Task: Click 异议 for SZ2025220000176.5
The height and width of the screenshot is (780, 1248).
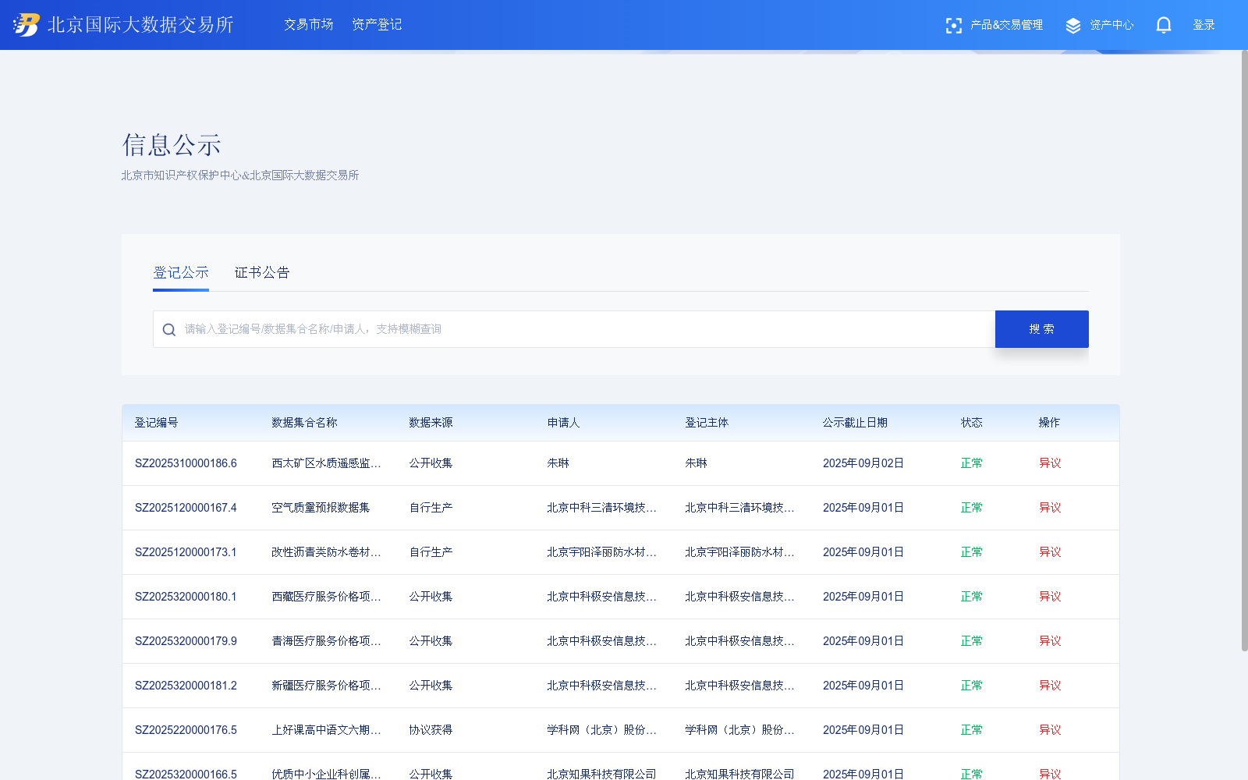Action: coord(1050,730)
